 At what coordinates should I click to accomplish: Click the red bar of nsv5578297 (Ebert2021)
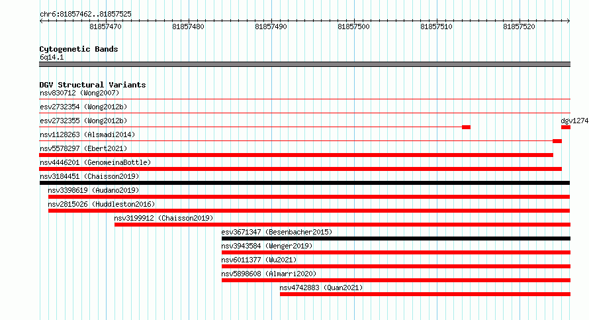pyautogui.click(x=296, y=155)
